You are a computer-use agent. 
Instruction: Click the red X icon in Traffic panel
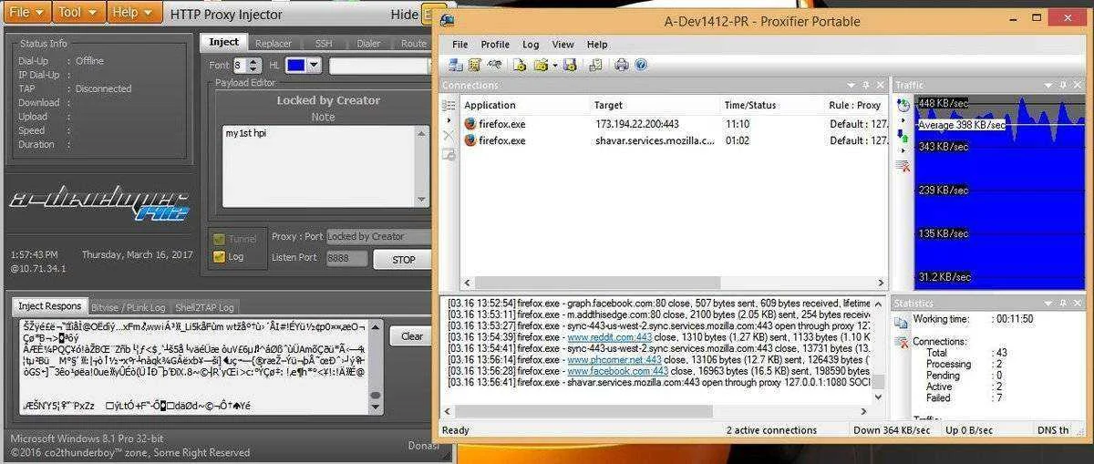[903, 165]
